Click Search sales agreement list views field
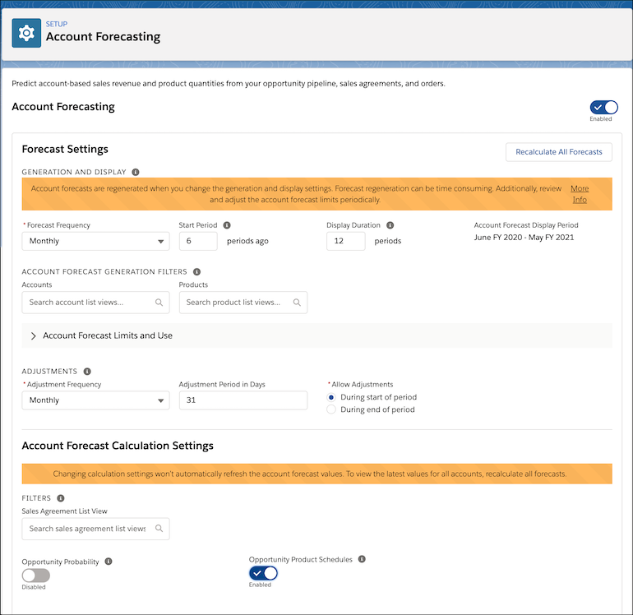The width and height of the screenshot is (633, 615). point(95,529)
